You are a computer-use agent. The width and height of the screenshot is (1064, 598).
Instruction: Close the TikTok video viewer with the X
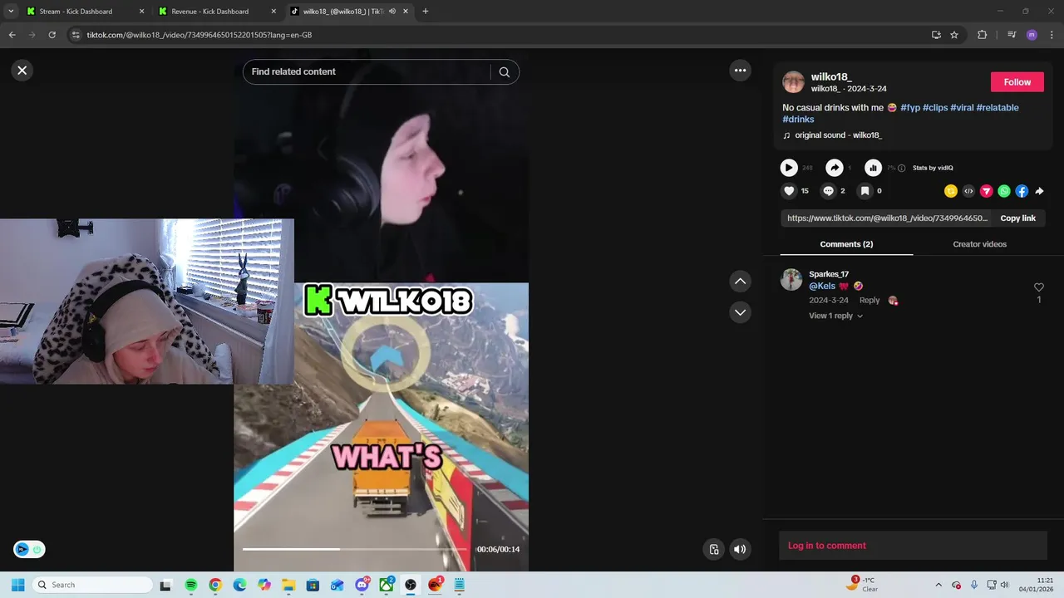tap(22, 71)
